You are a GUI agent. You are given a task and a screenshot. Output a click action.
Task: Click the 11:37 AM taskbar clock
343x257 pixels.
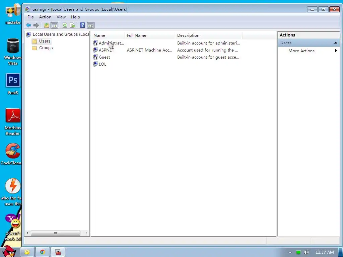[x=325, y=252]
